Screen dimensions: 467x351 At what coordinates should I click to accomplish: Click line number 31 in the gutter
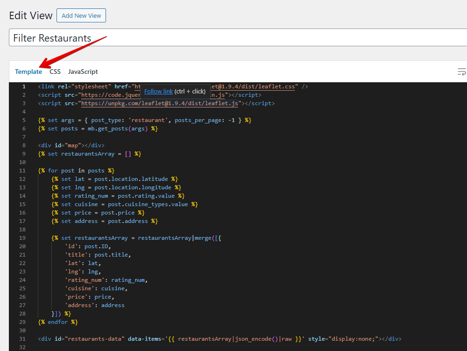[x=23, y=339]
